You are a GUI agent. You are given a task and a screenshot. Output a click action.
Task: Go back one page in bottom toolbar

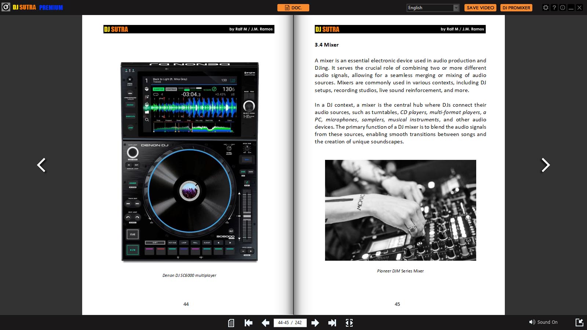point(265,323)
